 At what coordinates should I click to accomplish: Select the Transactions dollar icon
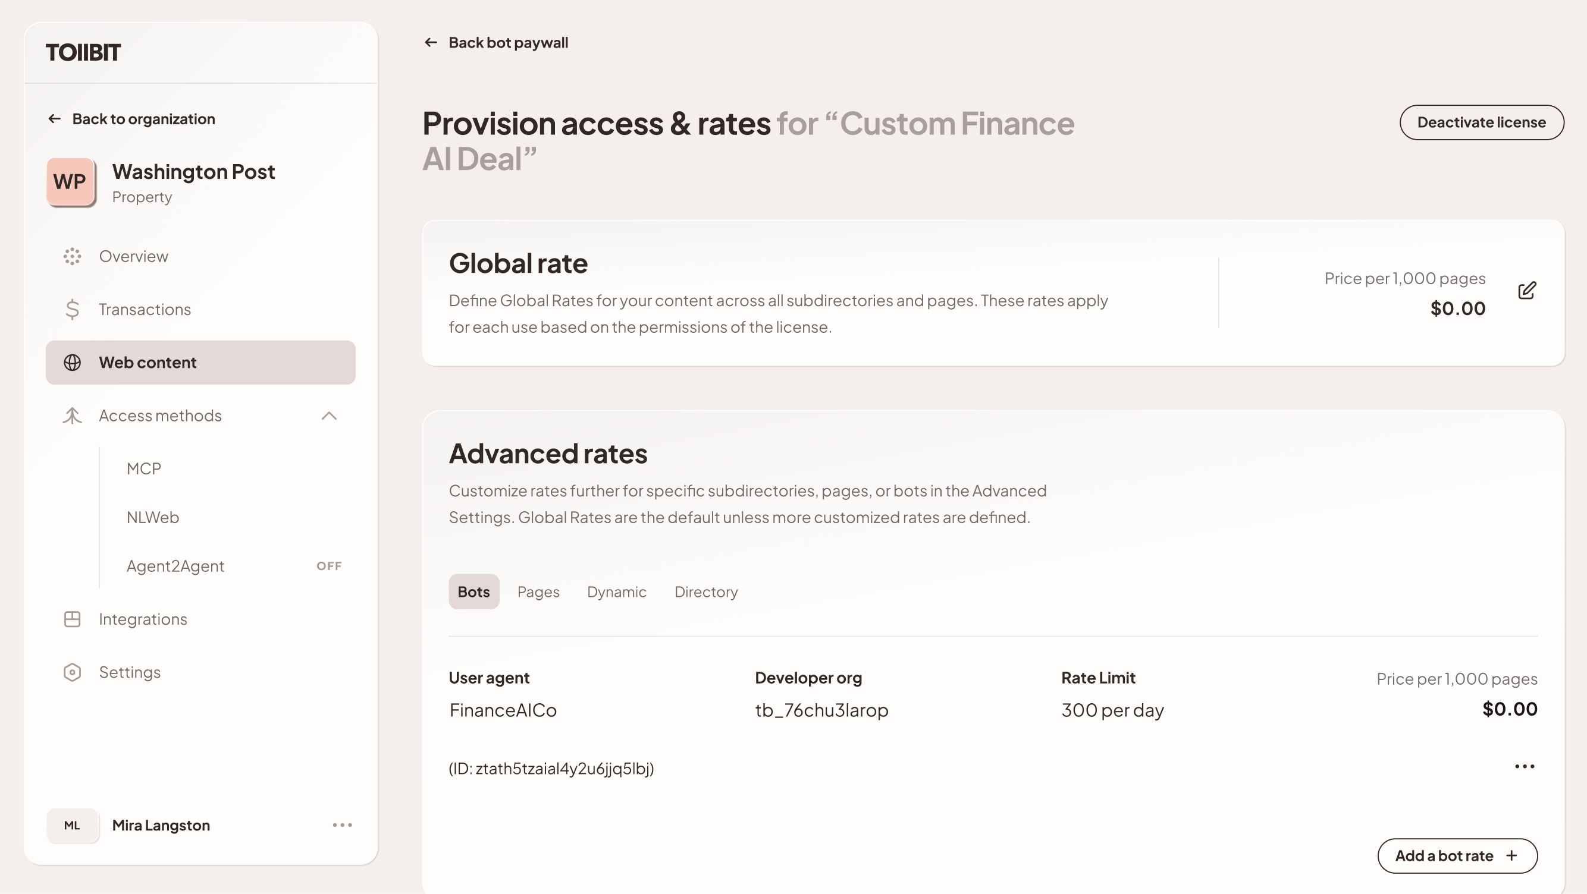[72, 309]
